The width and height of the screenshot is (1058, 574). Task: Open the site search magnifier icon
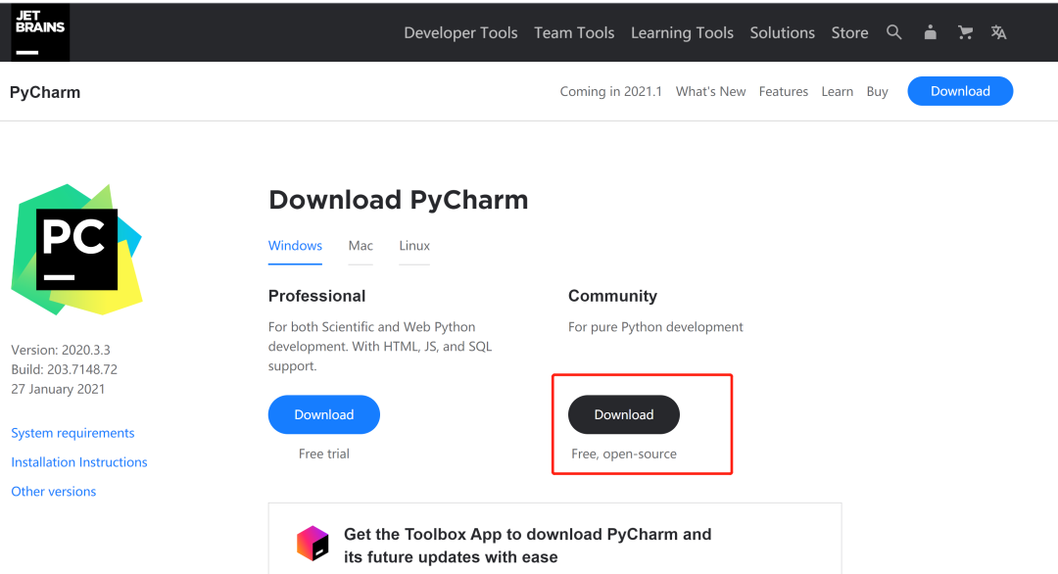(893, 32)
